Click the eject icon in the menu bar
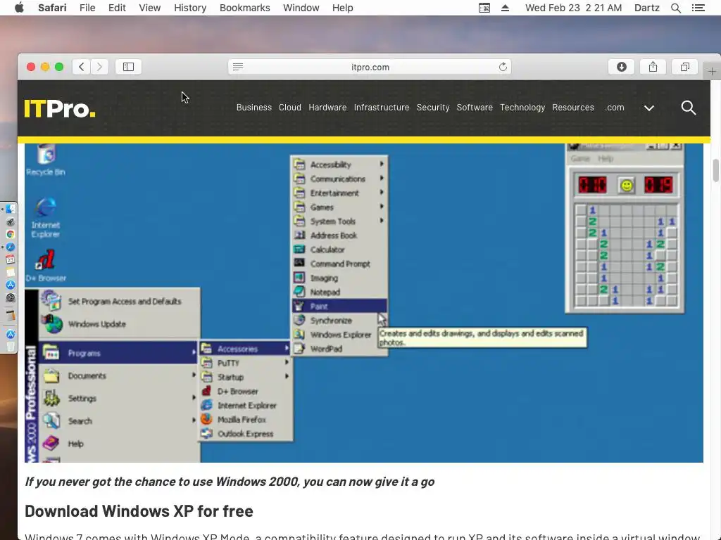 point(505,8)
